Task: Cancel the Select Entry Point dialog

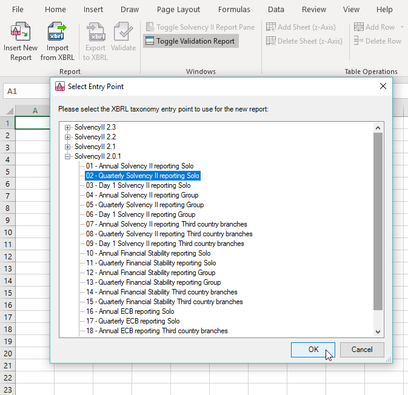Action: (362, 350)
